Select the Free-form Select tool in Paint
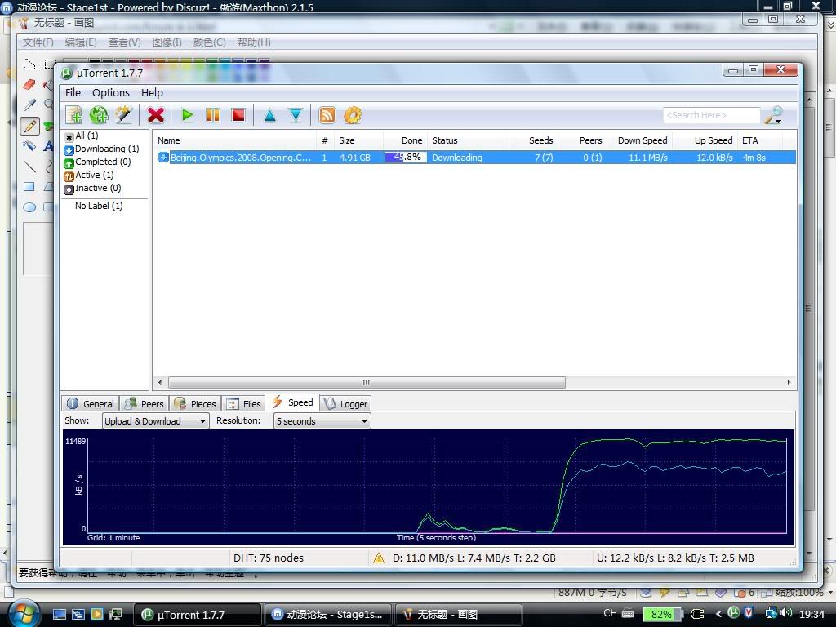The image size is (836, 627). click(x=29, y=64)
